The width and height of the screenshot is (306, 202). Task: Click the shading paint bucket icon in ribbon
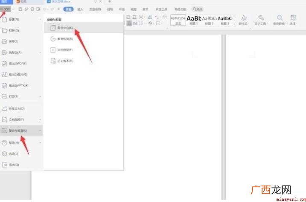pos(150,23)
